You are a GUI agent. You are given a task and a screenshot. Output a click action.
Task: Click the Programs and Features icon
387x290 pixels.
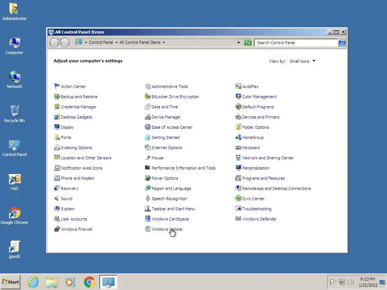(238, 178)
